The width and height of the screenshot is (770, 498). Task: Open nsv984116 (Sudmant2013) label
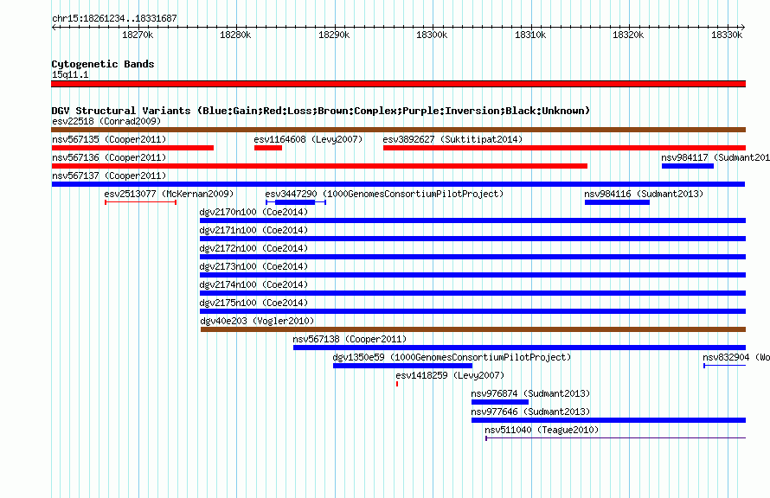coord(644,194)
